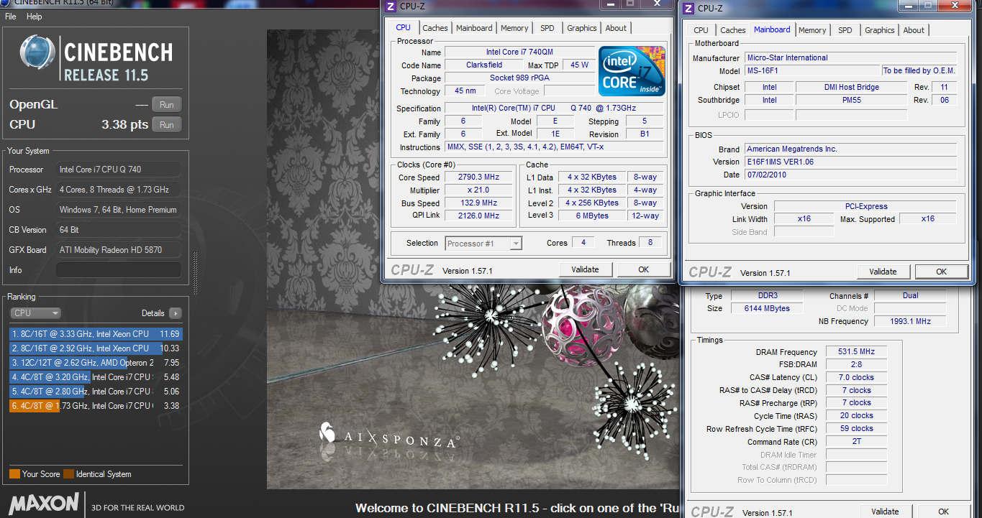Image resolution: width=982 pixels, height=518 pixels.
Task: Click OK in the CPU tab window
Action: point(643,269)
